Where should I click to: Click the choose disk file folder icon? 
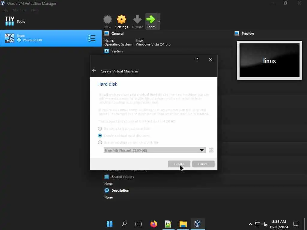pos(211,150)
